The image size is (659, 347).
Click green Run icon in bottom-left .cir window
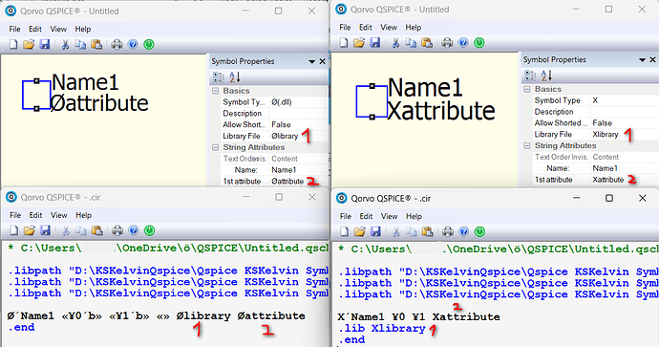coord(149,230)
